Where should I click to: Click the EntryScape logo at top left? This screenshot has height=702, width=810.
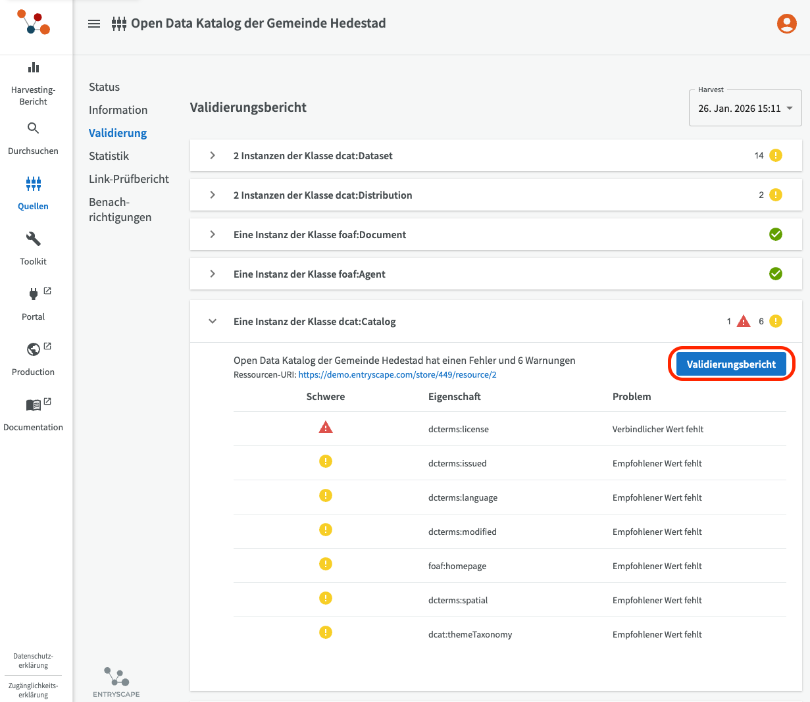34,22
